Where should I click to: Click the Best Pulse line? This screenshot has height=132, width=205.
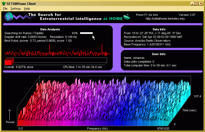38,41
